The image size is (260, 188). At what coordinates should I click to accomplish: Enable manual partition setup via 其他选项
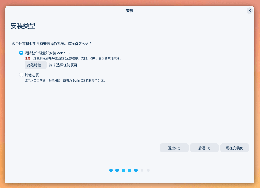21,75
